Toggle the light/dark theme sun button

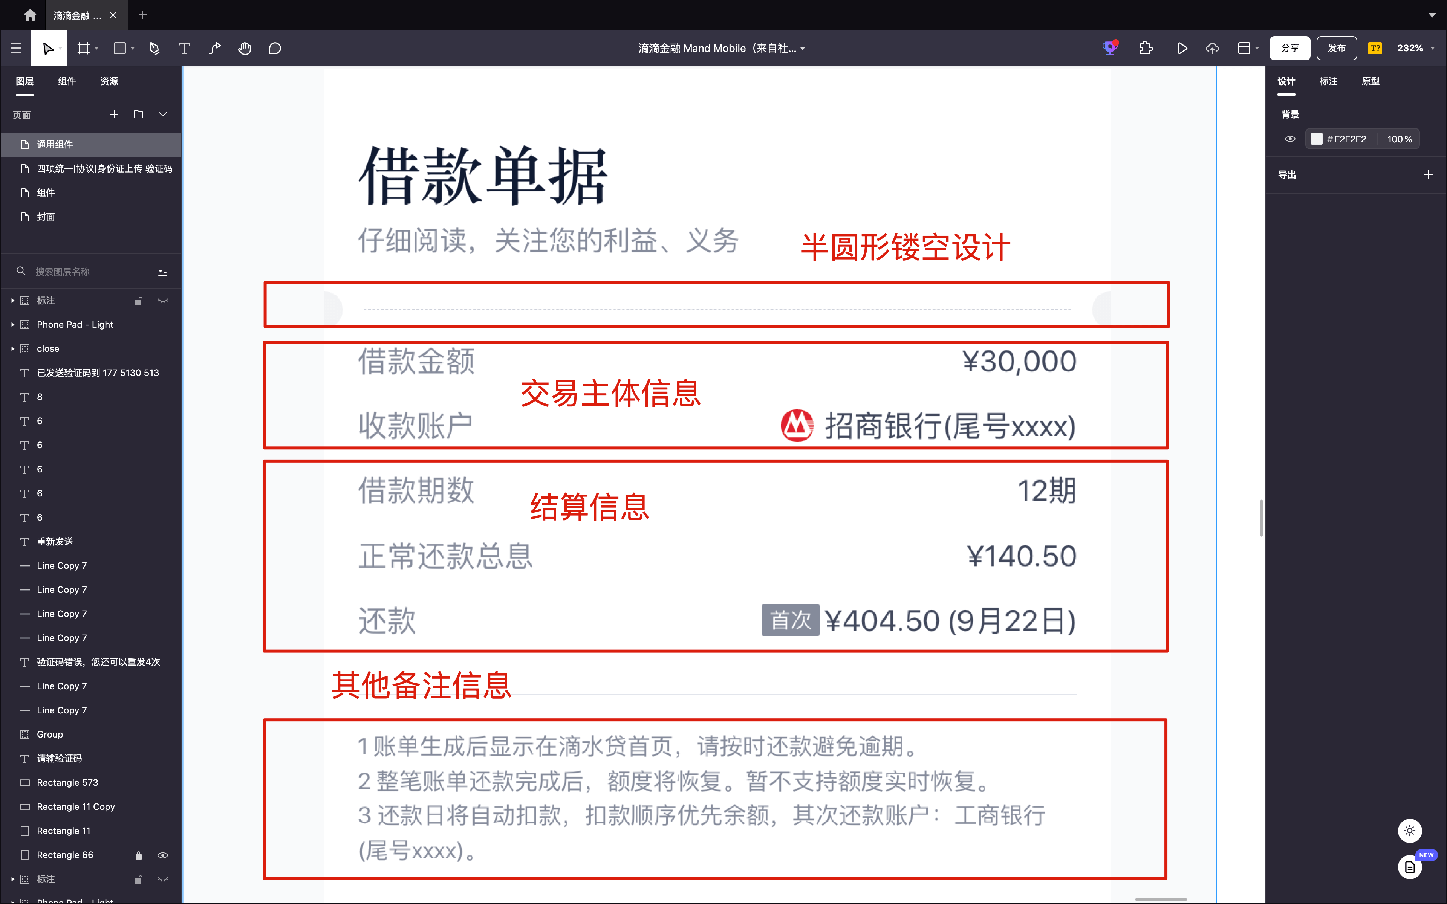1410,831
